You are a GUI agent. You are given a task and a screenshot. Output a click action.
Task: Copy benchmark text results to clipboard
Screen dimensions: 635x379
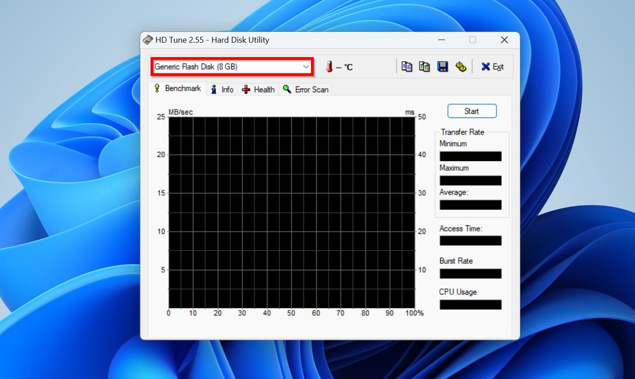pyautogui.click(x=407, y=67)
